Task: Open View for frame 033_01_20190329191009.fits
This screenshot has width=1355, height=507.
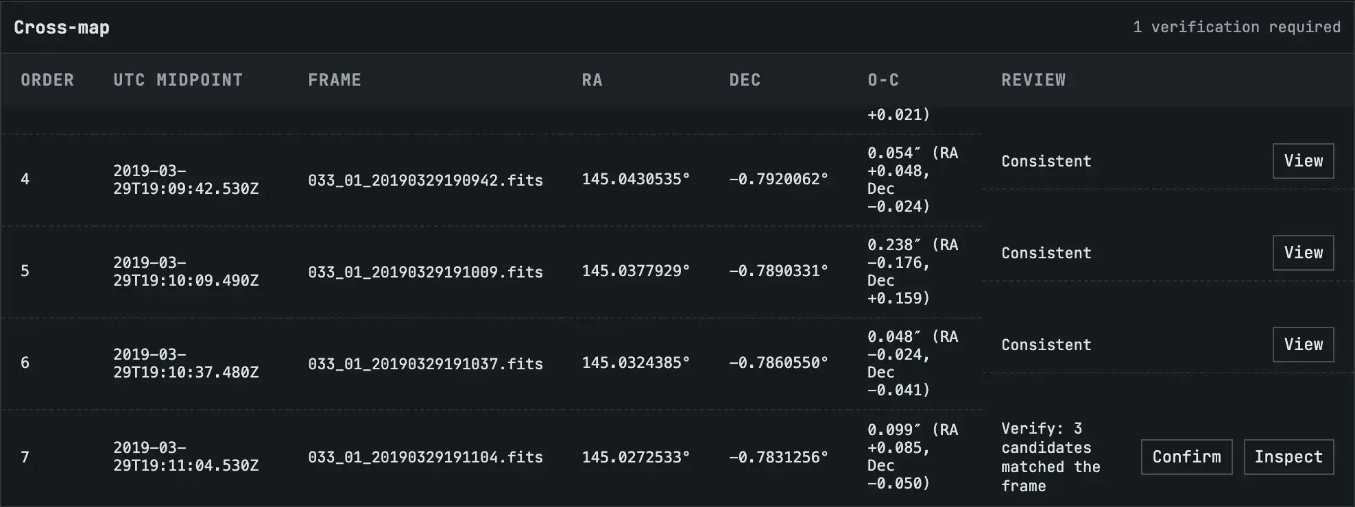Action: (x=1303, y=253)
